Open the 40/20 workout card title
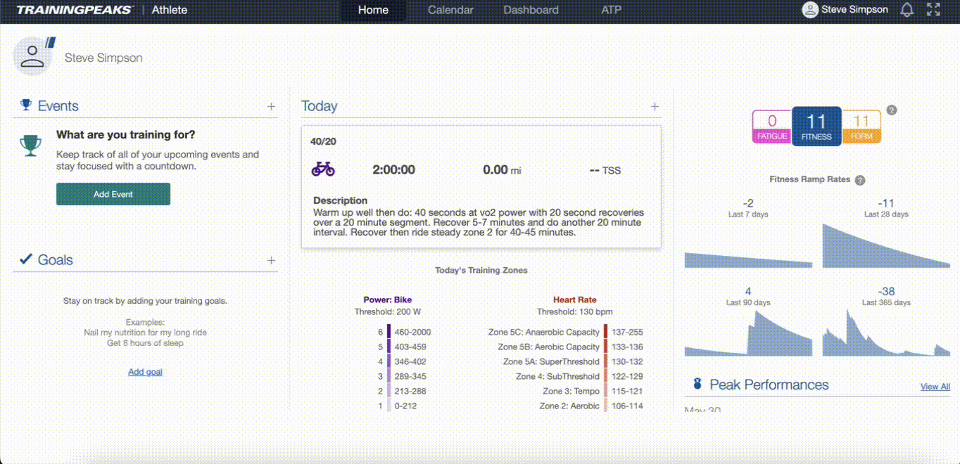The image size is (960, 464). click(x=323, y=141)
